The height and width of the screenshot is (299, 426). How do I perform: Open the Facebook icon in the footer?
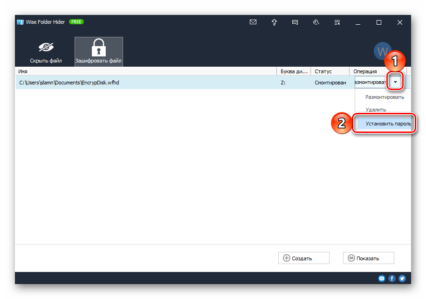tap(392, 278)
